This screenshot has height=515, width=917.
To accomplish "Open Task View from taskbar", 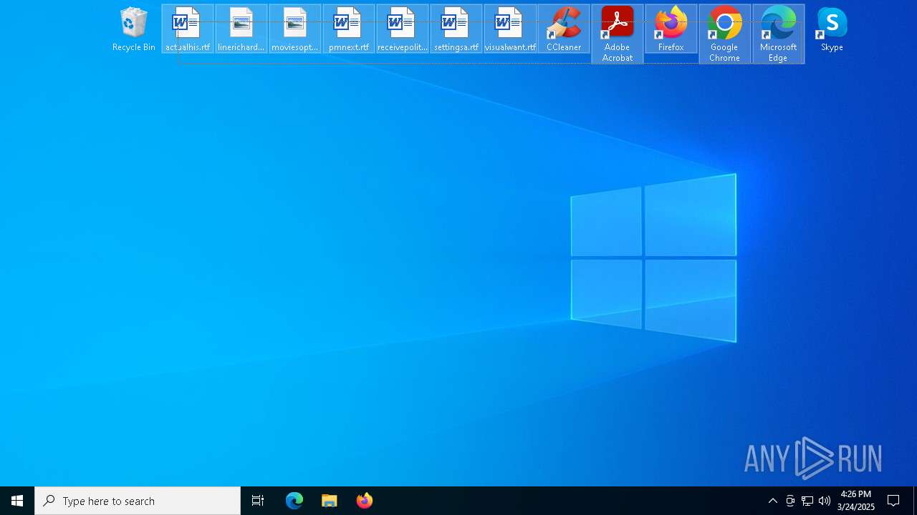I will pos(258,501).
